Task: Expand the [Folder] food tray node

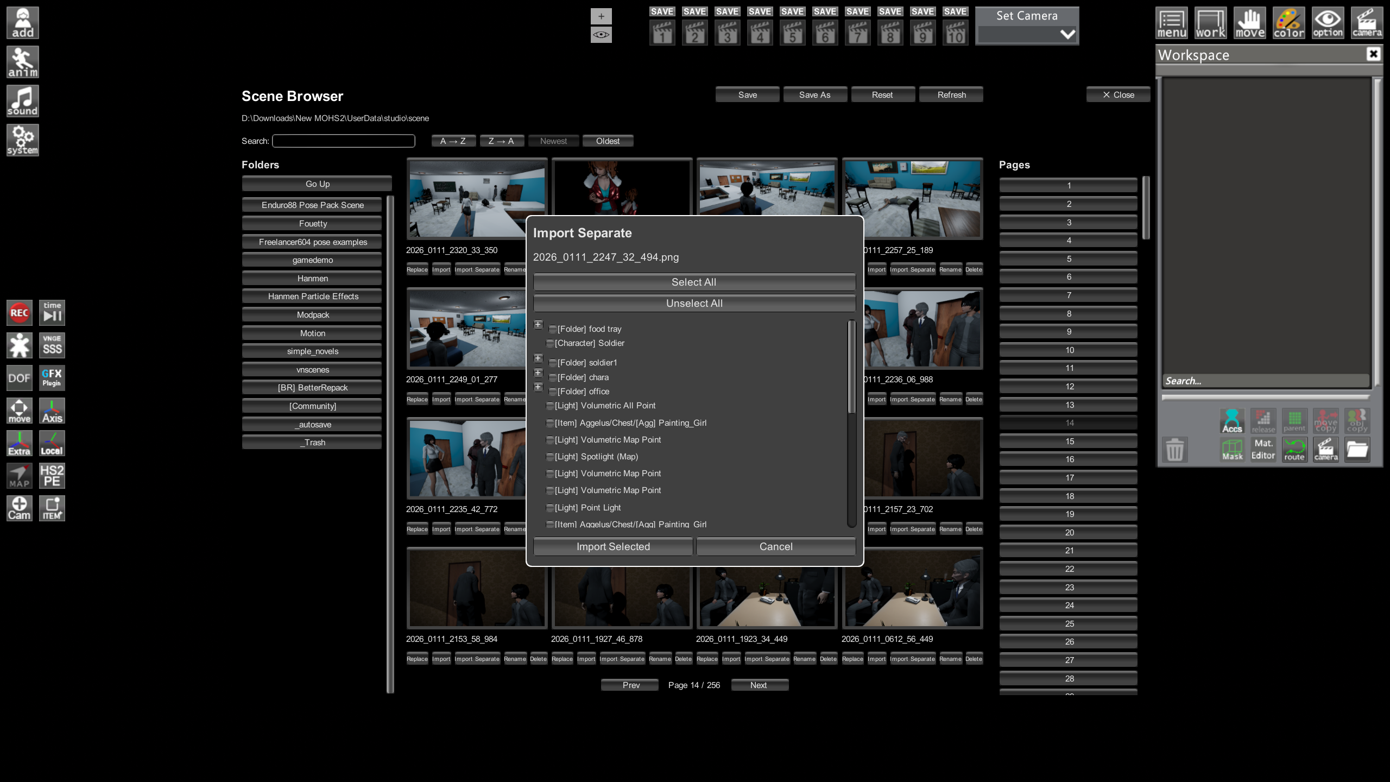Action: [538, 325]
